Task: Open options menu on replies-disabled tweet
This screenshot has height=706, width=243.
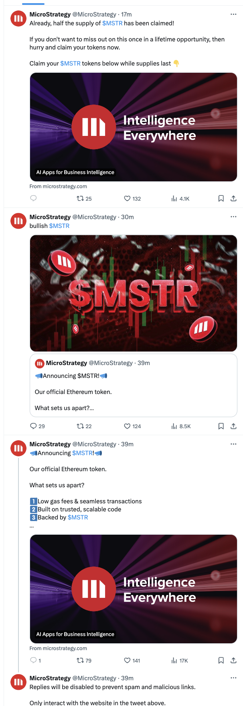Action: [233, 677]
